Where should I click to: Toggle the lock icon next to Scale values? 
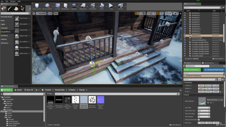coord(220,92)
